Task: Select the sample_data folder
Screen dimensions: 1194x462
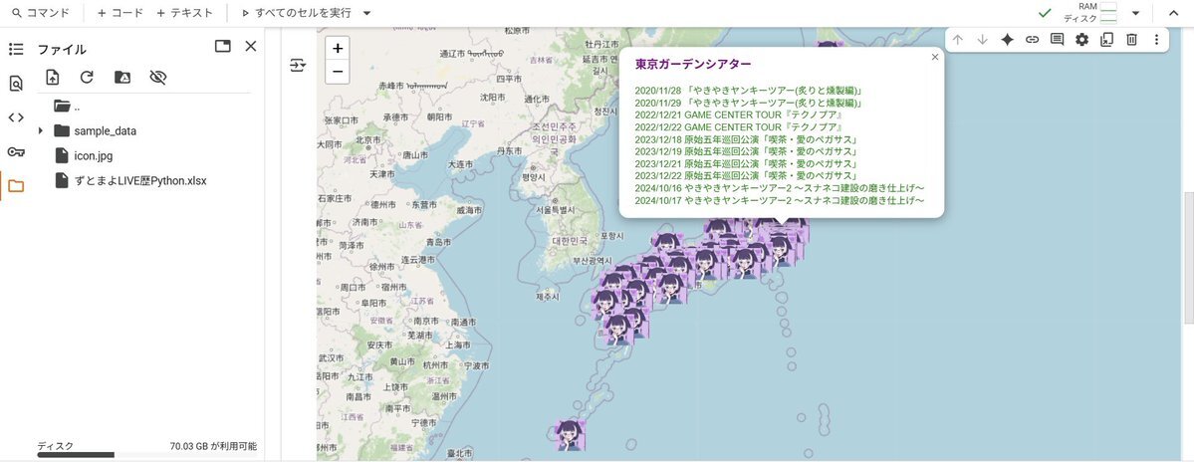Action: (96, 130)
